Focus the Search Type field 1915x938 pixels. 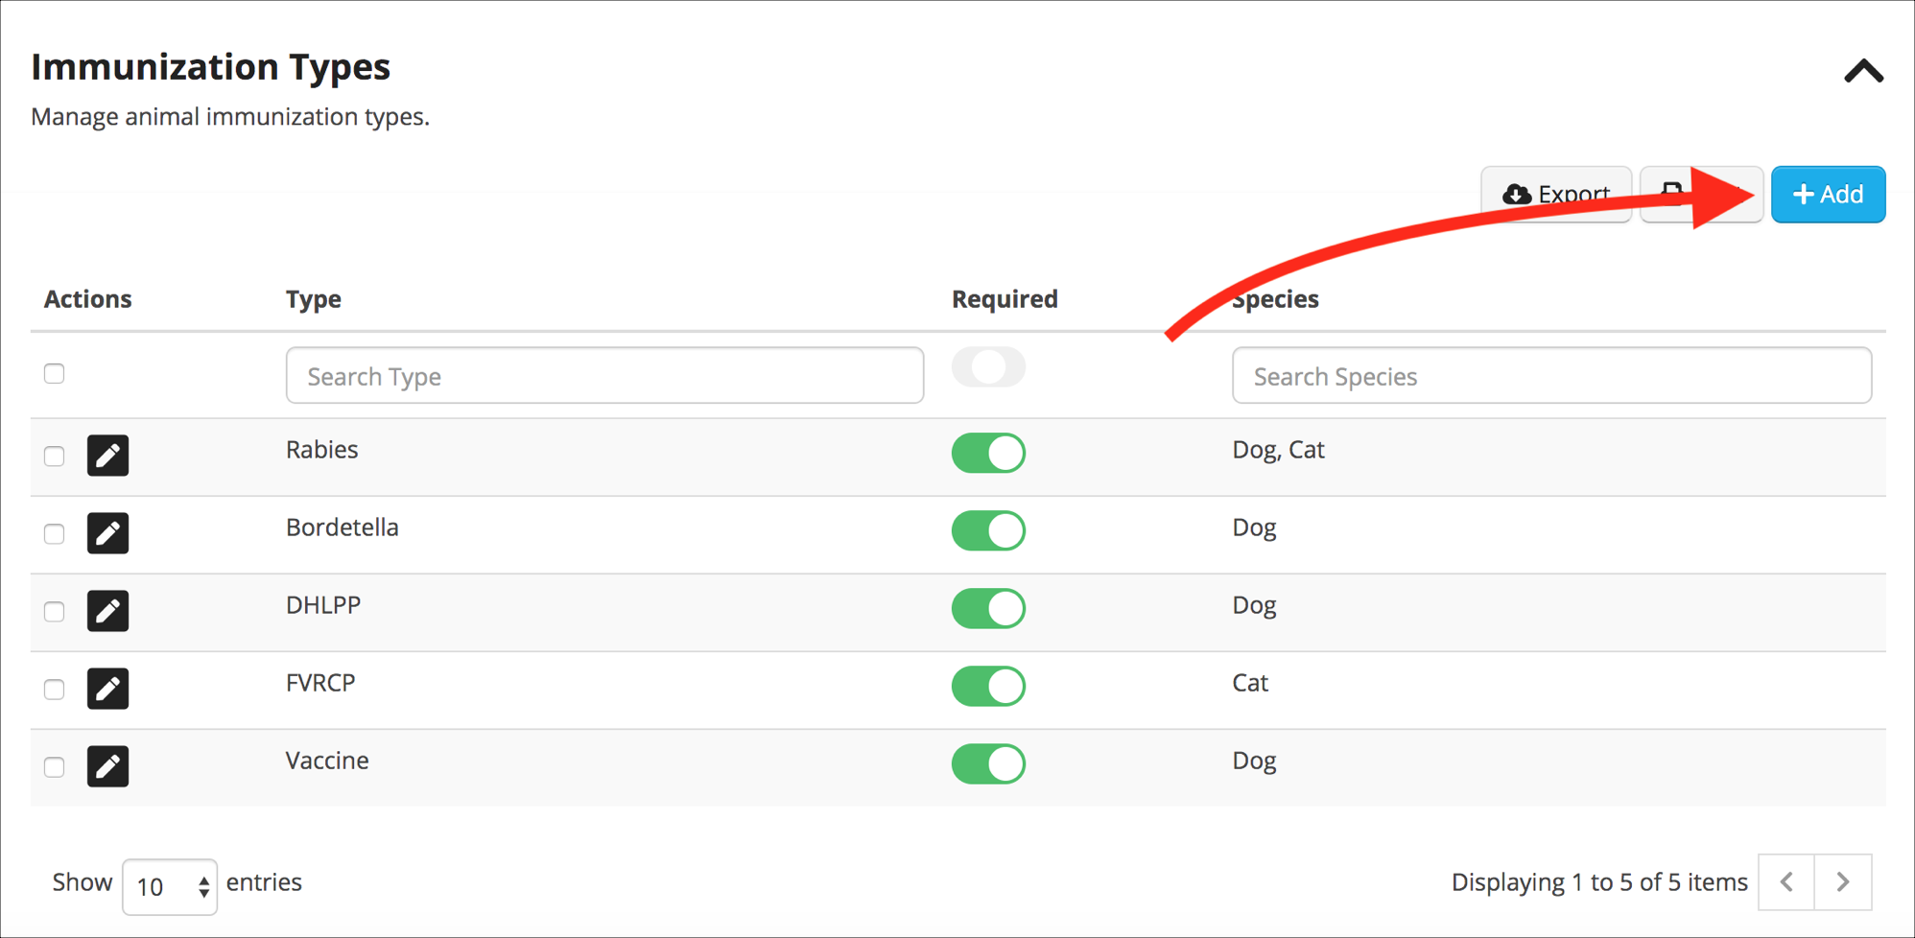[604, 375]
